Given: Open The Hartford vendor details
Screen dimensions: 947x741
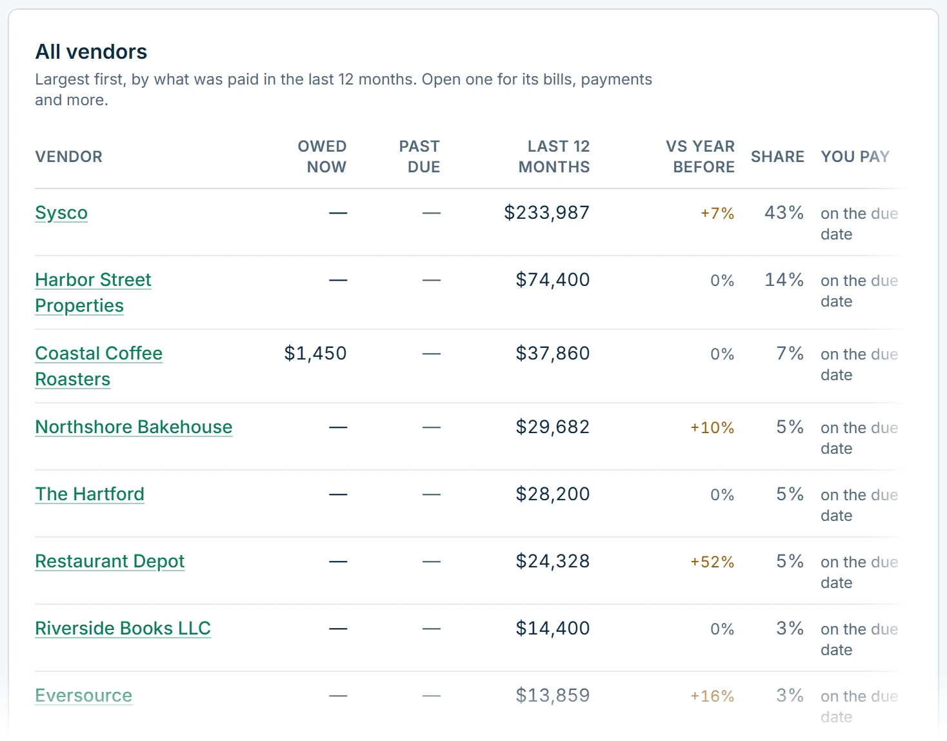Looking at the screenshot, I should point(90,494).
